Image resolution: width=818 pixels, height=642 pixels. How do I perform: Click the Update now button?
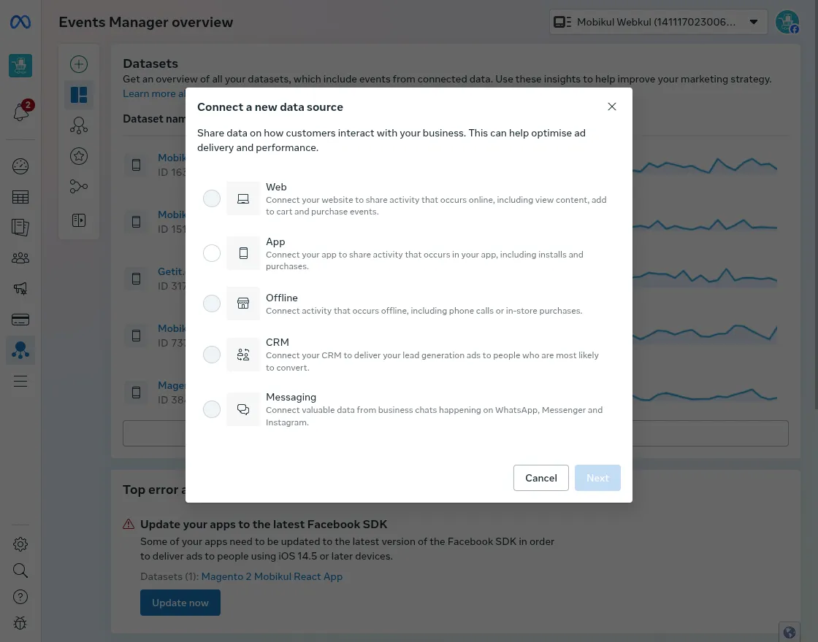tap(180, 603)
